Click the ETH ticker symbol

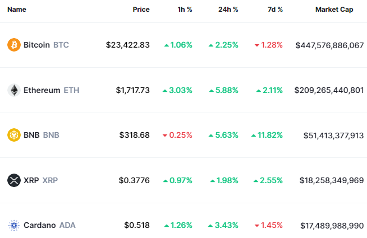point(72,90)
